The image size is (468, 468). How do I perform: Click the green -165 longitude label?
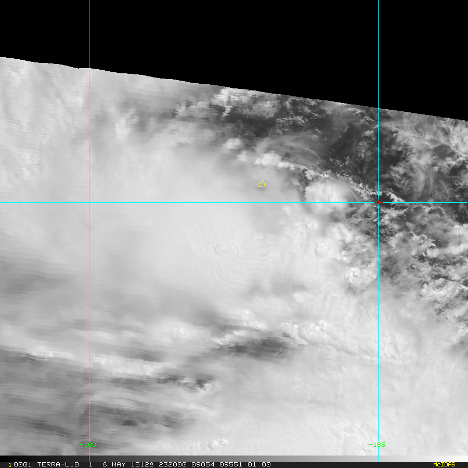click(x=376, y=445)
